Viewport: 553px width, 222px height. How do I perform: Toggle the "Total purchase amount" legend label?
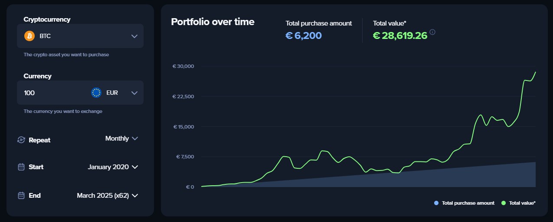pos(468,203)
